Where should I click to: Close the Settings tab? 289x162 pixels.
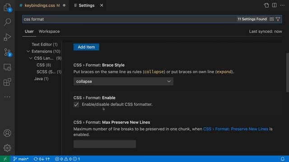(102, 5)
